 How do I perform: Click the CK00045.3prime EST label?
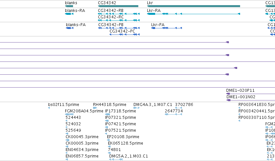pos(82,137)
